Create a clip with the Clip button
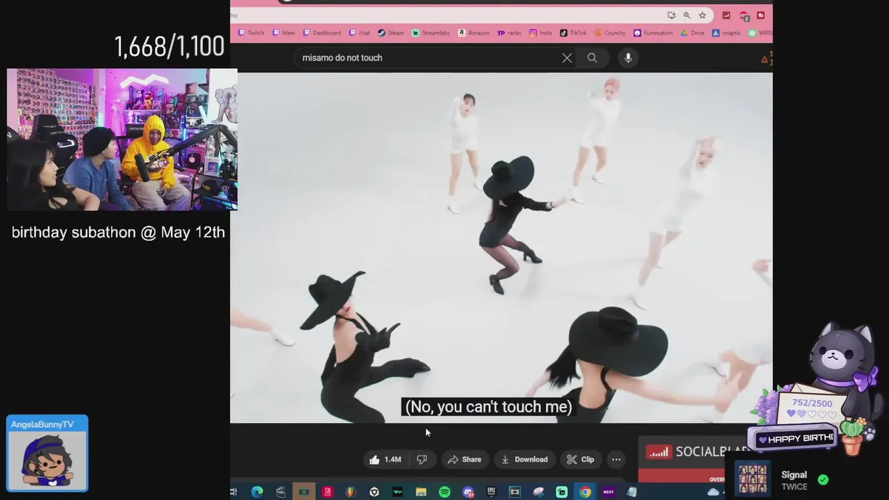Viewport: 889px width, 500px height. click(x=581, y=459)
